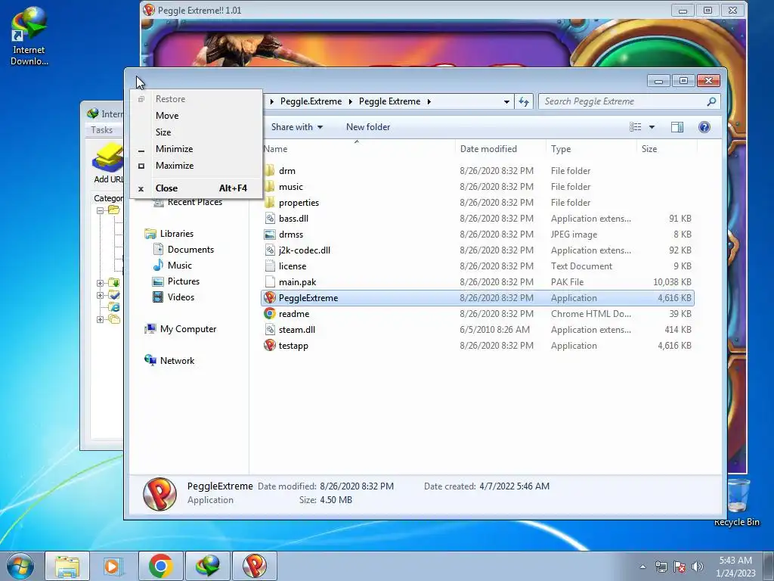The width and height of the screenshot is (774, 581).
Task: Click the change view icon
Action: 635,127
